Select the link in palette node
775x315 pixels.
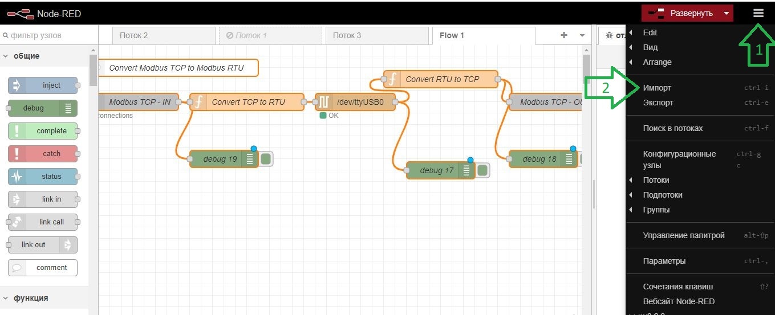click(43, 199)
